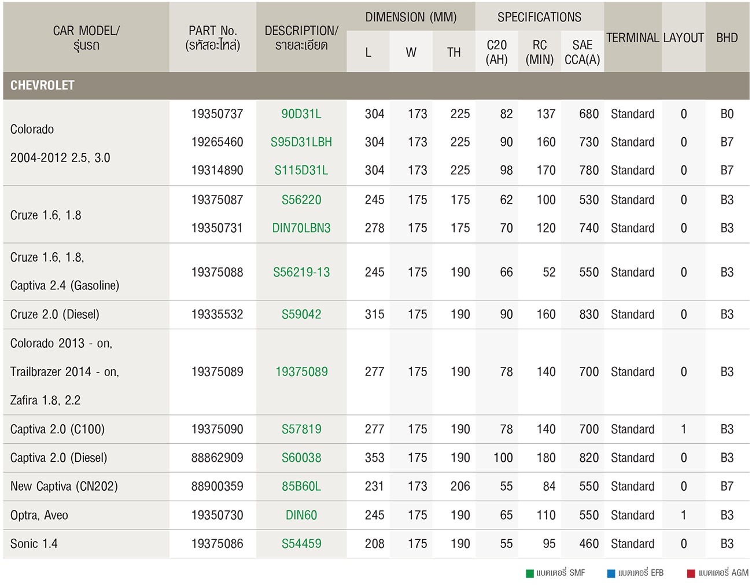Click part number 19375086
Image resolution: width=752 pixels, height=585 pixels.
coord(218,544)
